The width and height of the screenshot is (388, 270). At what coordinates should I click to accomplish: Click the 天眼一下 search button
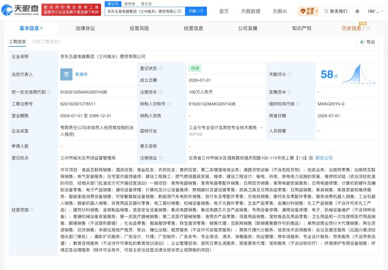(x=196, y=12)
